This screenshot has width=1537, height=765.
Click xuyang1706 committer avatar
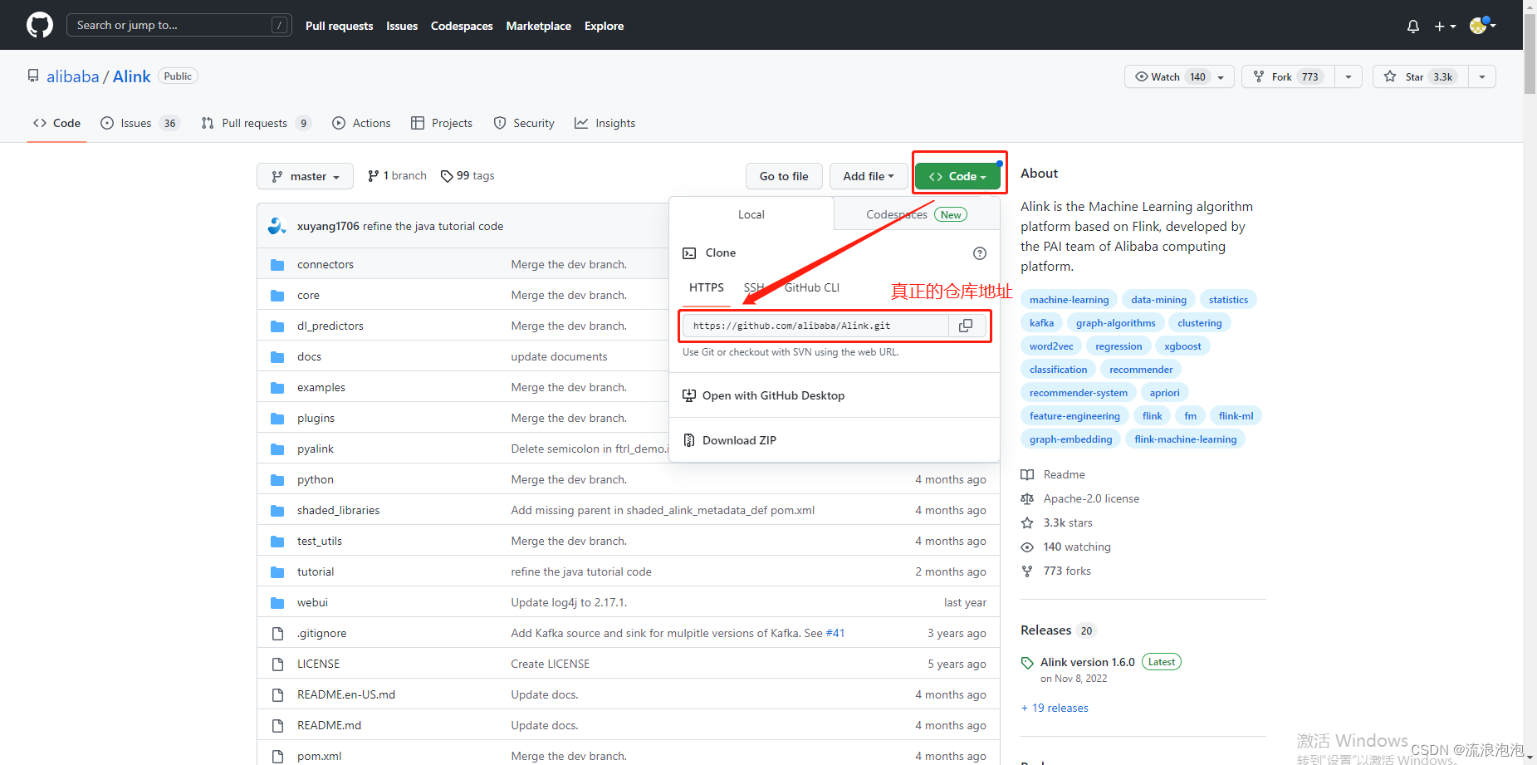click(277, 226)
